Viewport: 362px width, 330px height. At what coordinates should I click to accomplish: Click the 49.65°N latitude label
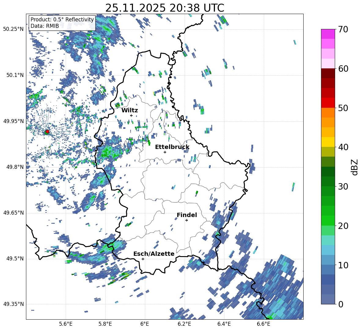pyautogui.click(x=13, y=213)
